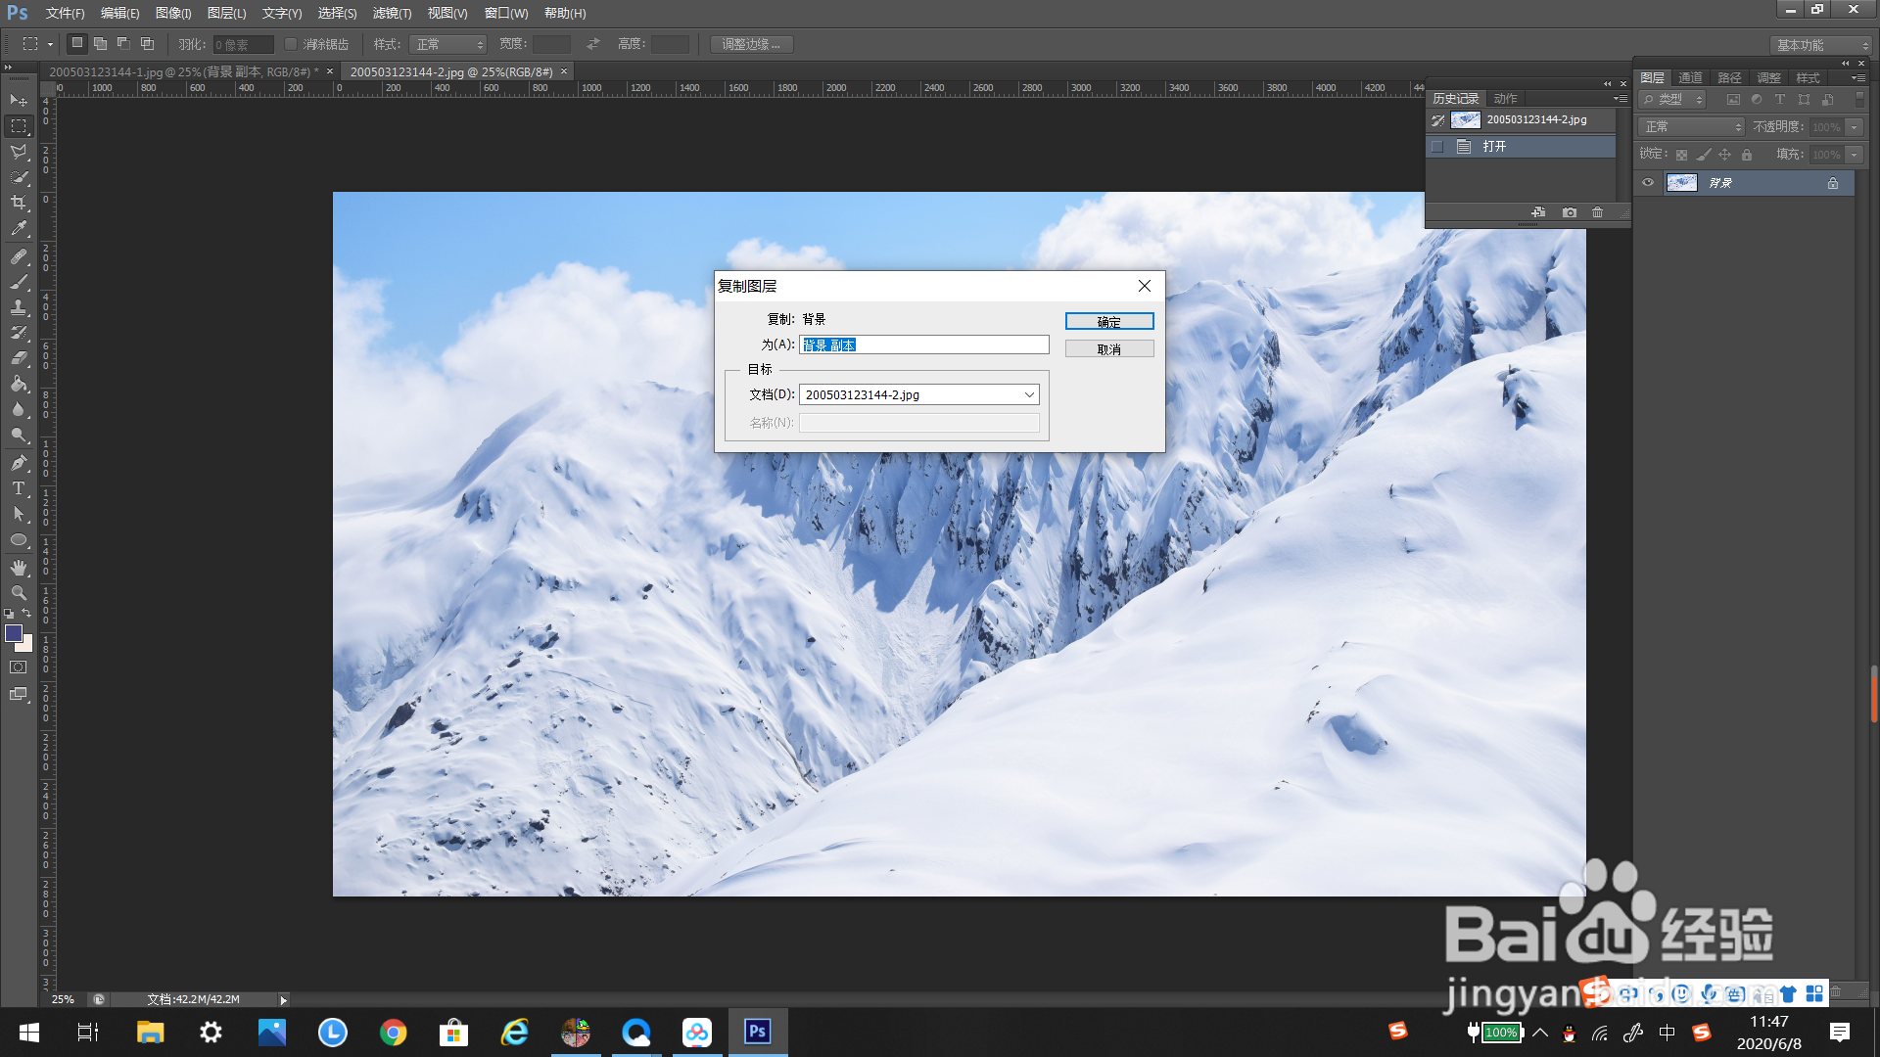The height and width of the screenshot is (1057, 1880).
Task: Create new snapshot camera icon
Action: click(x=1570, y=212)
